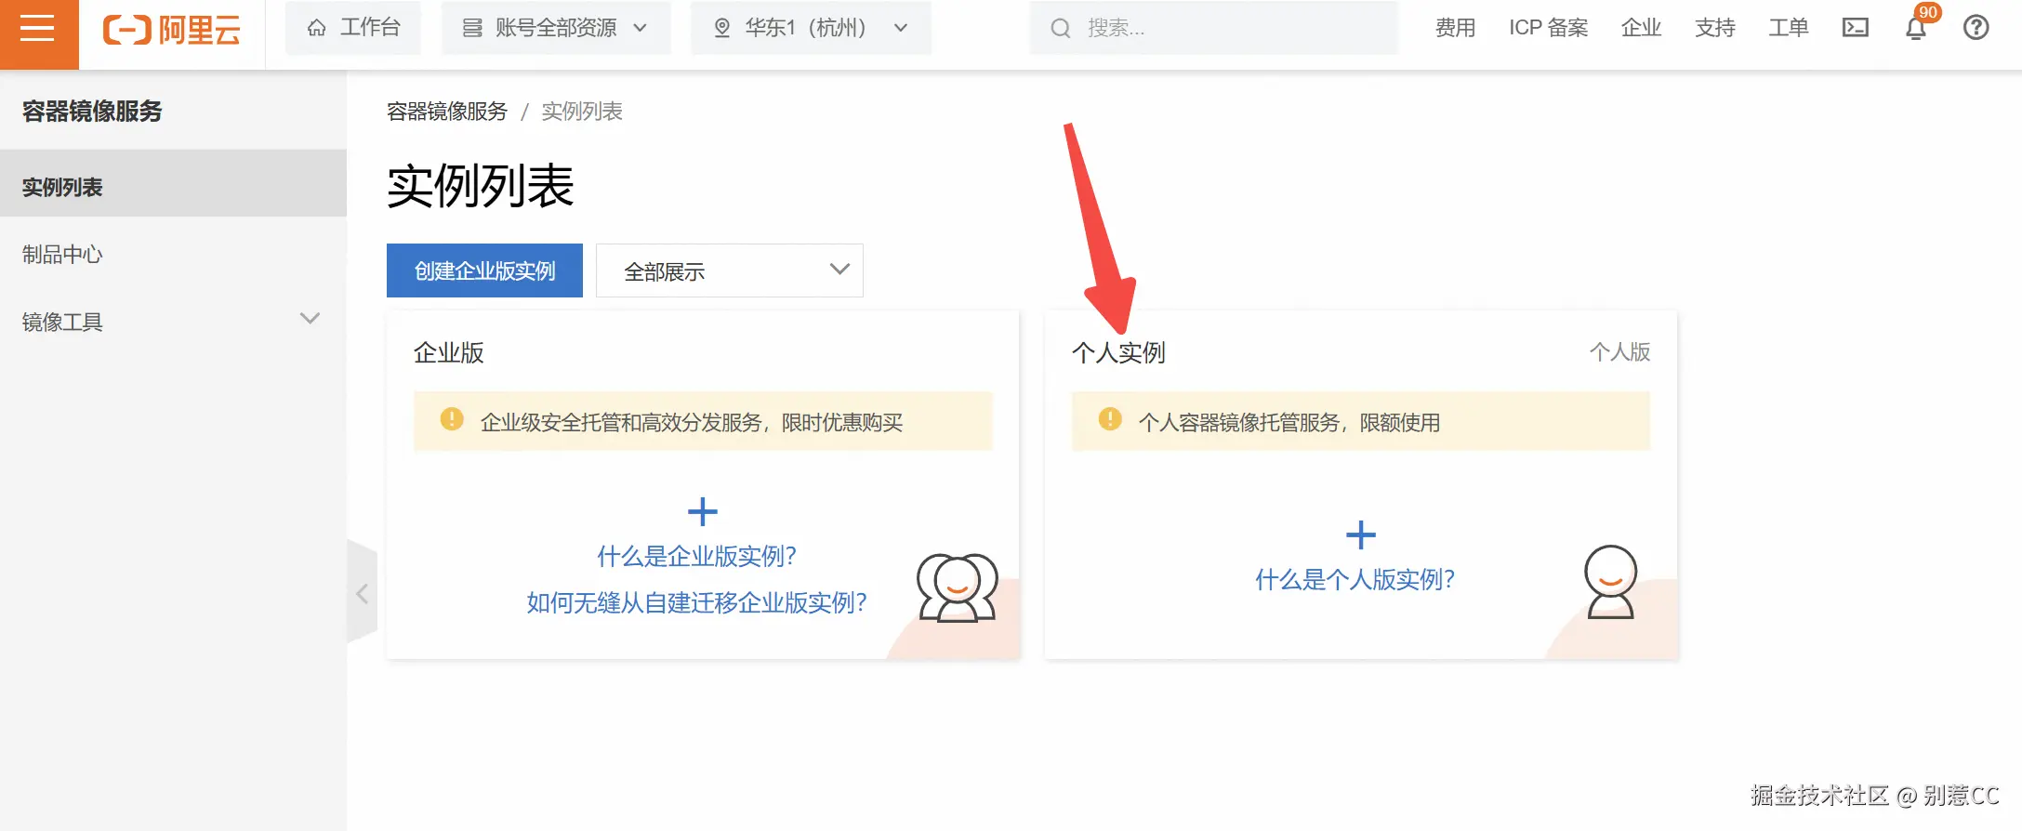2022x831 pixels.
Task: Expand the 账号全部资源 resource dropdown
Action: [x=556, y=28]
